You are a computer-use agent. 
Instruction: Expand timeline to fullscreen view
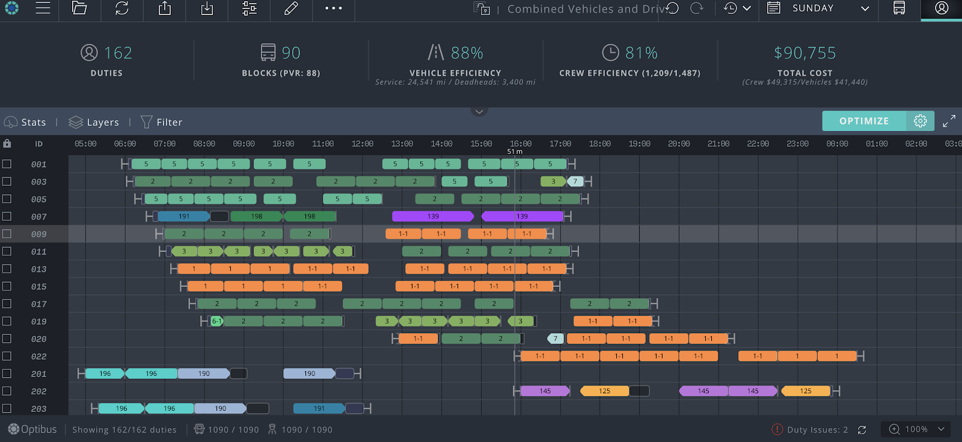pos(949,121)
